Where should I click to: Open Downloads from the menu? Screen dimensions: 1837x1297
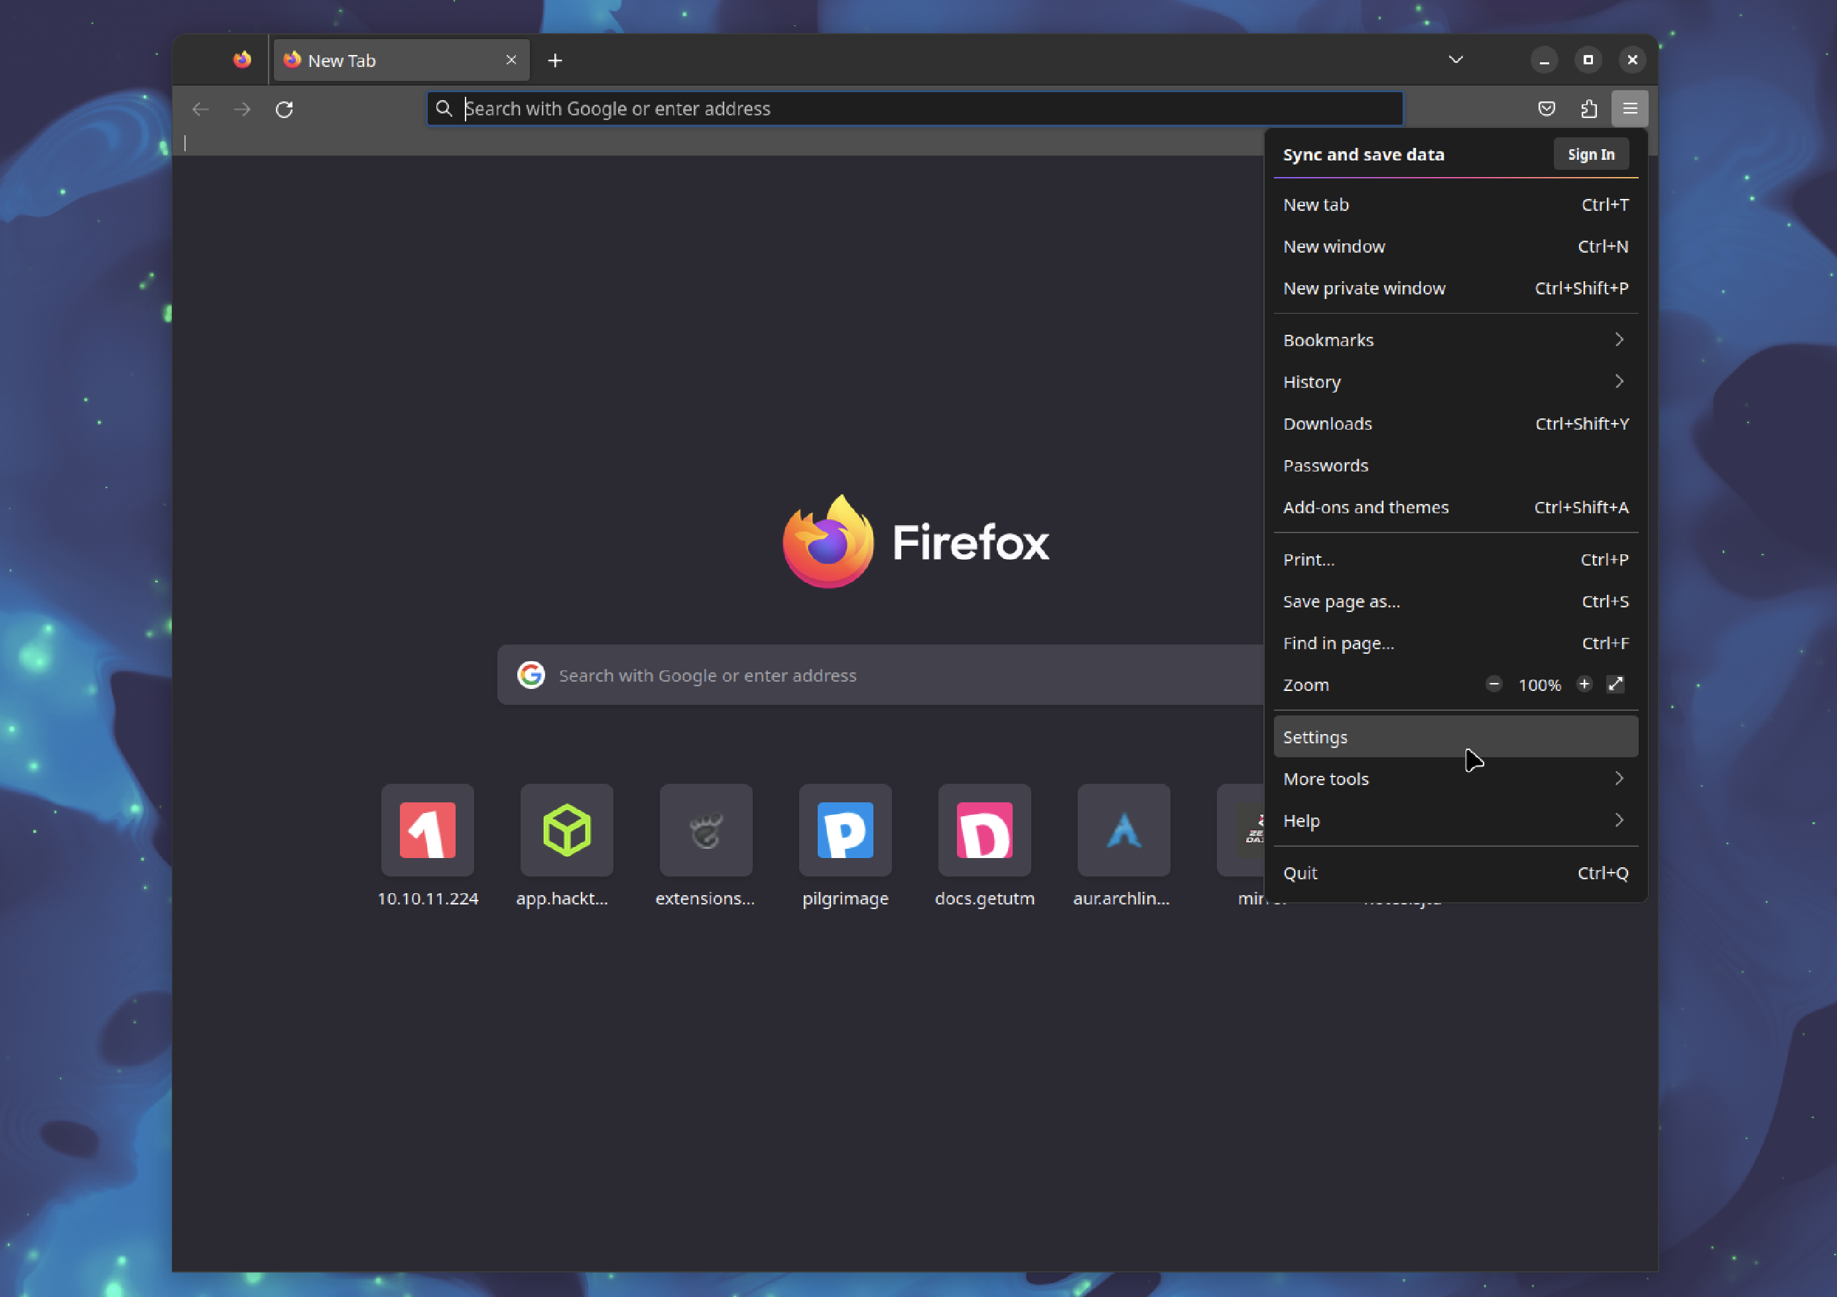[1456, 423]
